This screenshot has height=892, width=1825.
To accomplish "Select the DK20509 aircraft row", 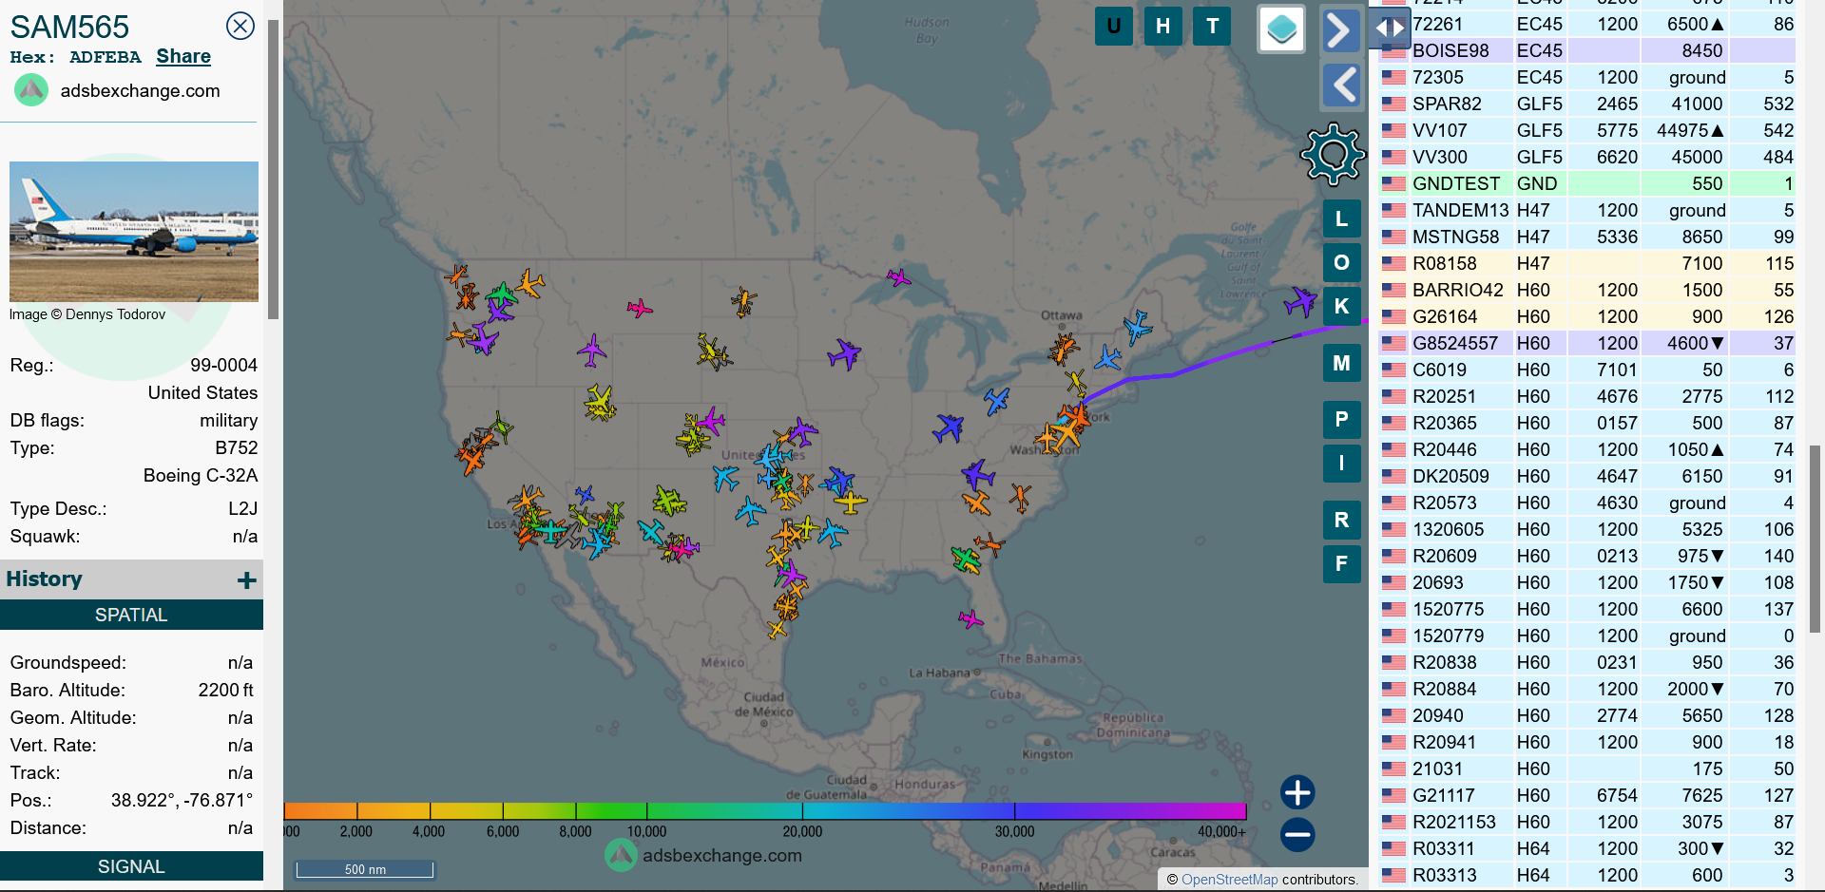I will (1587, 476).
